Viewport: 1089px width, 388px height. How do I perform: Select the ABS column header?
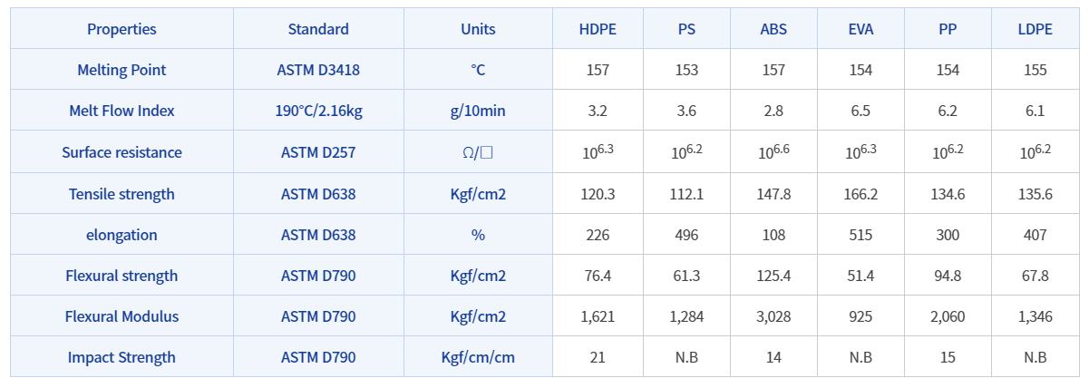tap(773, 29)
